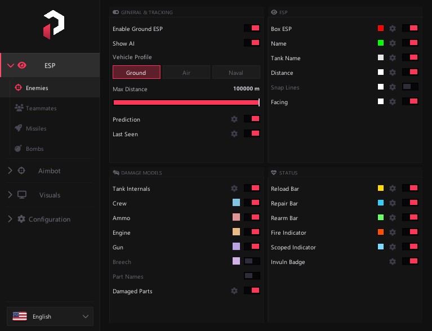Select the Bombs icon in sidebar
This screenshot has width=432, height=331.
18,149
